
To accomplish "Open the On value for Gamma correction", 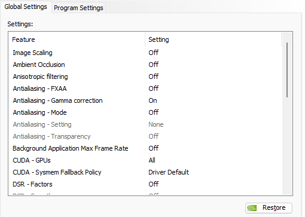I will [x=152, y=100].
